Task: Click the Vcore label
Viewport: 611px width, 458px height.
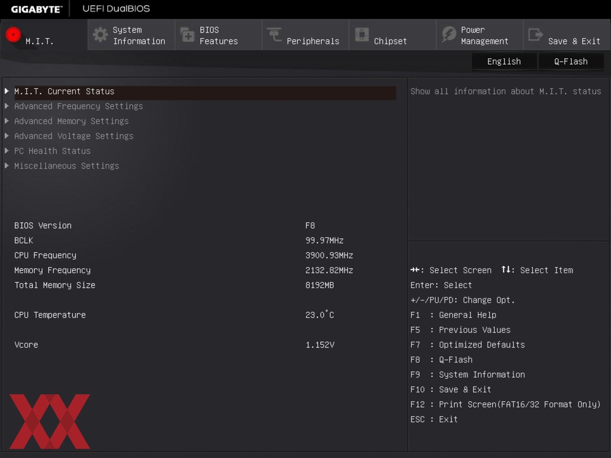Action: tap(26, 345)
